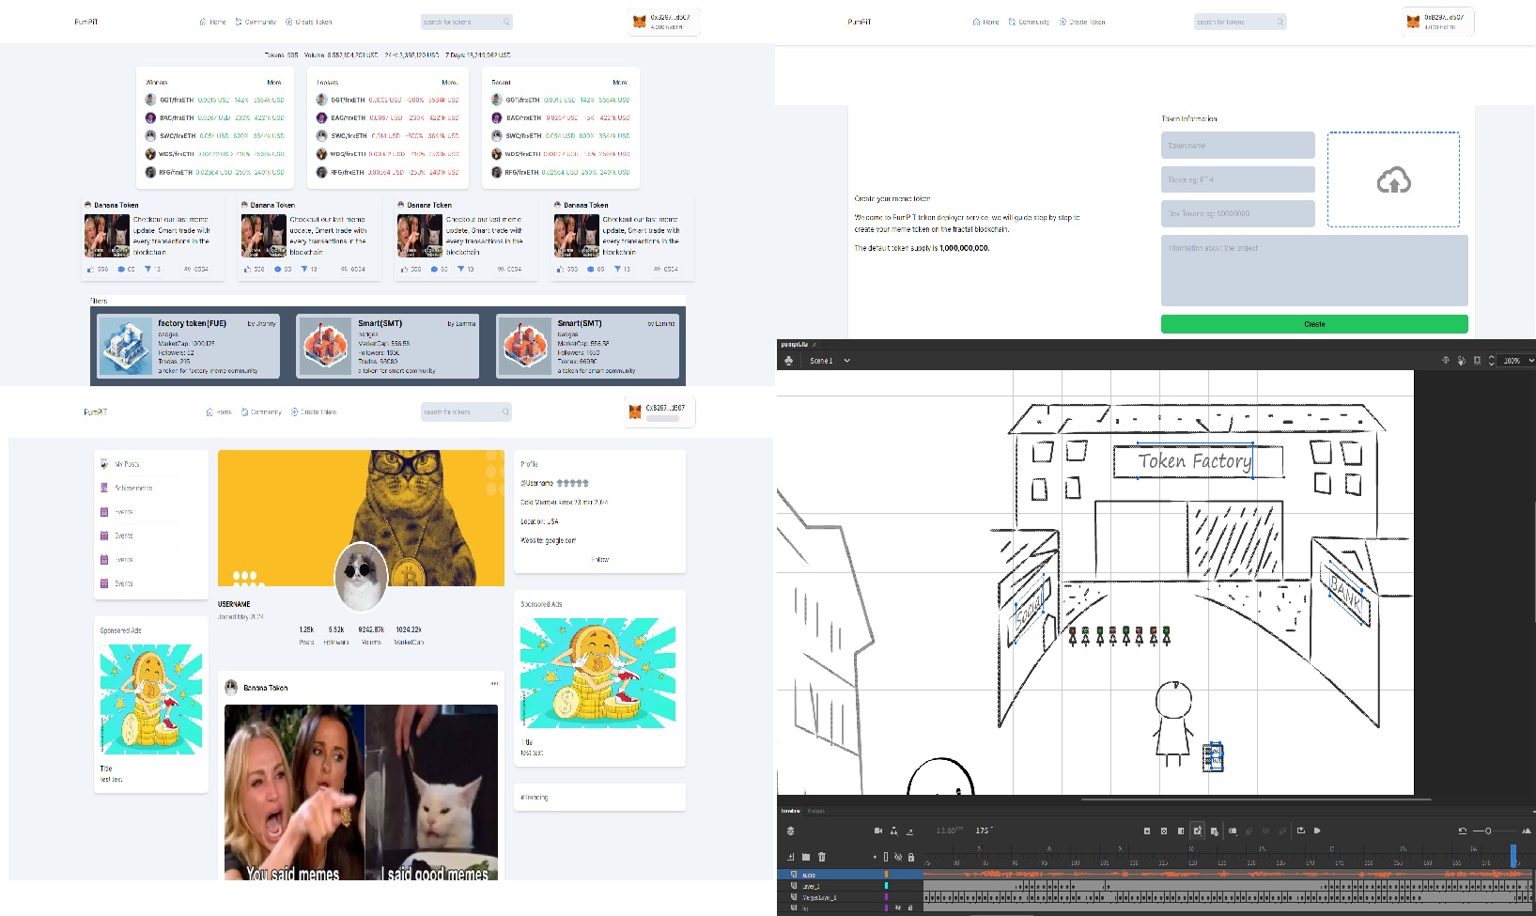The width and height of the screenshot is (1536, 916).
Task: Click Community in the create-token window nav
Action: [x=1029, y=22]
